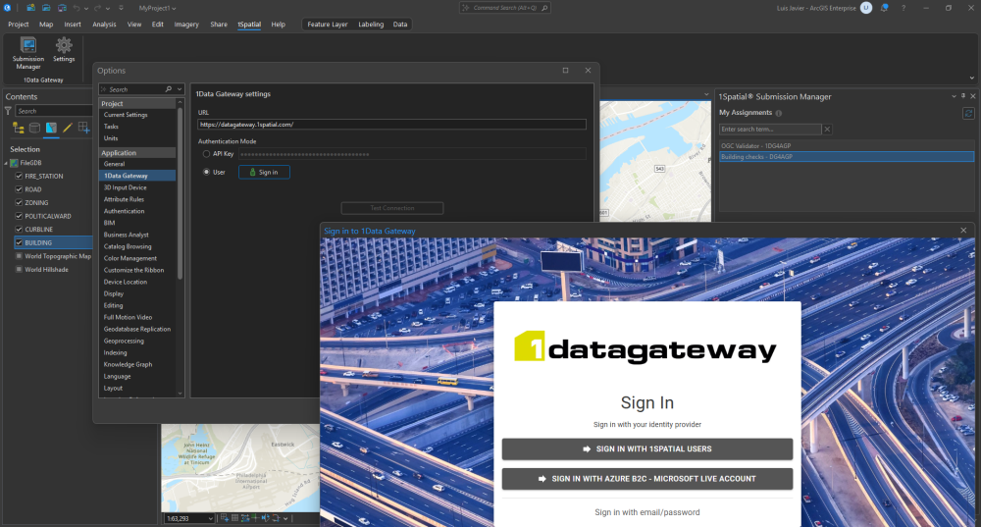Refresh the My Assignments list

[968, 114]
